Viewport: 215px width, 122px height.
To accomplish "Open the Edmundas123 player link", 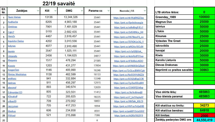I will pos(15,92).
